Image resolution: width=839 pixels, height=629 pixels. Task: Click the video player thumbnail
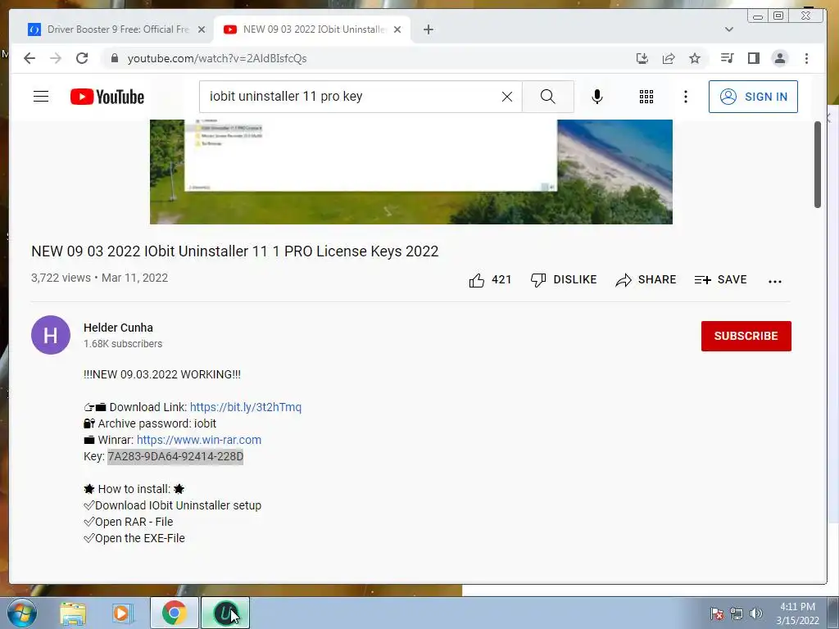[411, 172]
